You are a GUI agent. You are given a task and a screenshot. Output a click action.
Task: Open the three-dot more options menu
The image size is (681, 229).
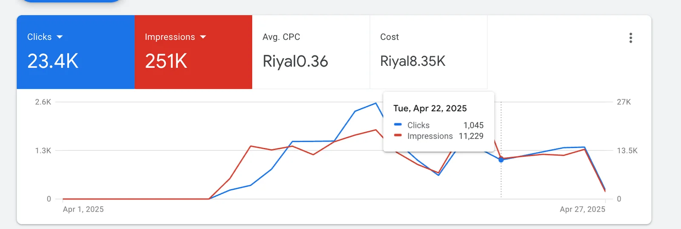point(630,38)
